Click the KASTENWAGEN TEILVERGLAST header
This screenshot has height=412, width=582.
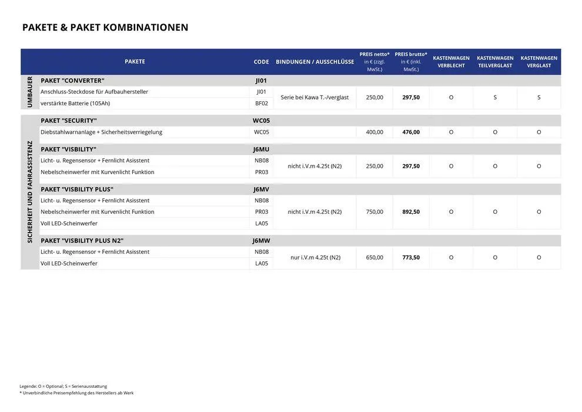[495, 62]
